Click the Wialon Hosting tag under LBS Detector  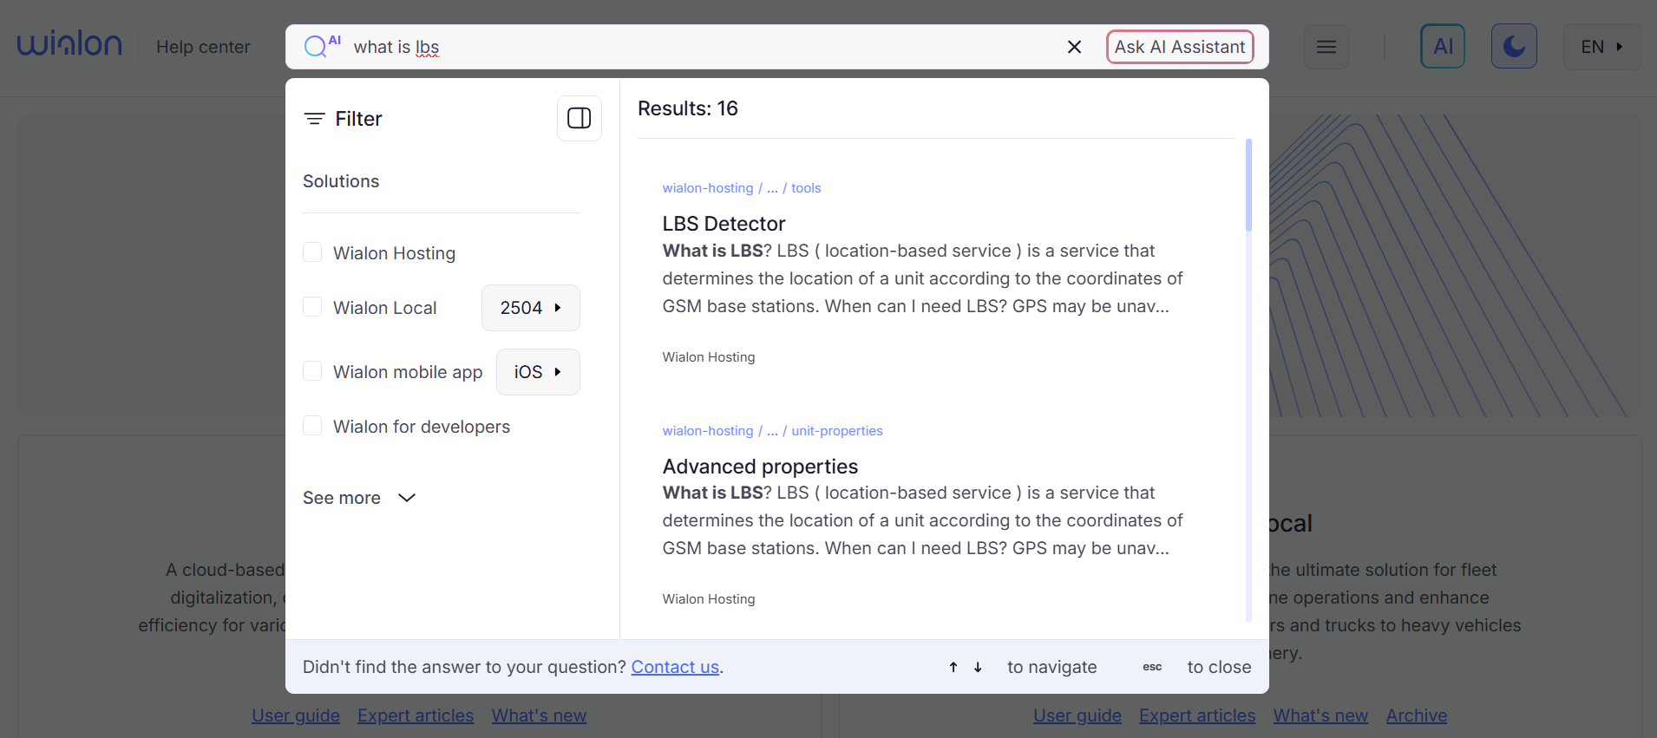pyautogui.click(x=709, y=357)
